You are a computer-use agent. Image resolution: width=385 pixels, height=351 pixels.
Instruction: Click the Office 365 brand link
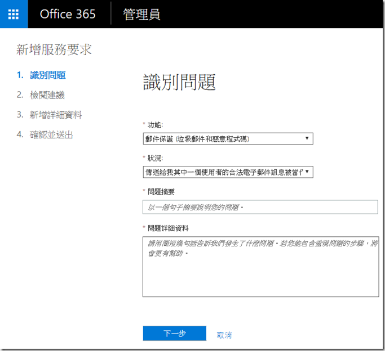68,14
